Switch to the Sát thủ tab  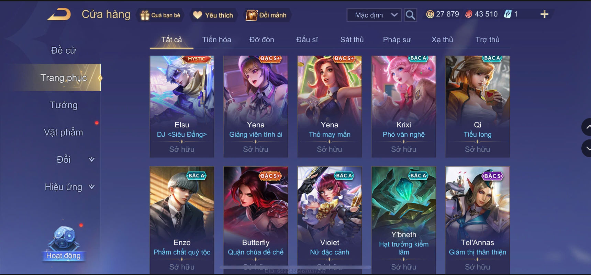(352, 39)
